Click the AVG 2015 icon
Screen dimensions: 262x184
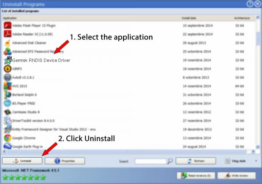click(7, 86)
